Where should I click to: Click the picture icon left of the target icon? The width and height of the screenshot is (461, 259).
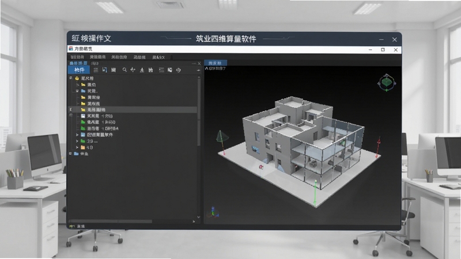coord(170,70)
